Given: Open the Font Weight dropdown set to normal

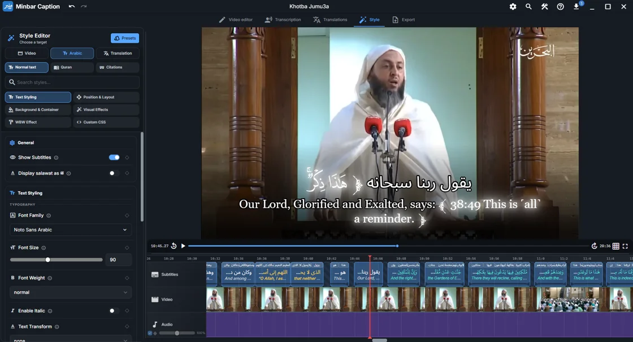Looking at the screenshot, I should pos(70,292).
